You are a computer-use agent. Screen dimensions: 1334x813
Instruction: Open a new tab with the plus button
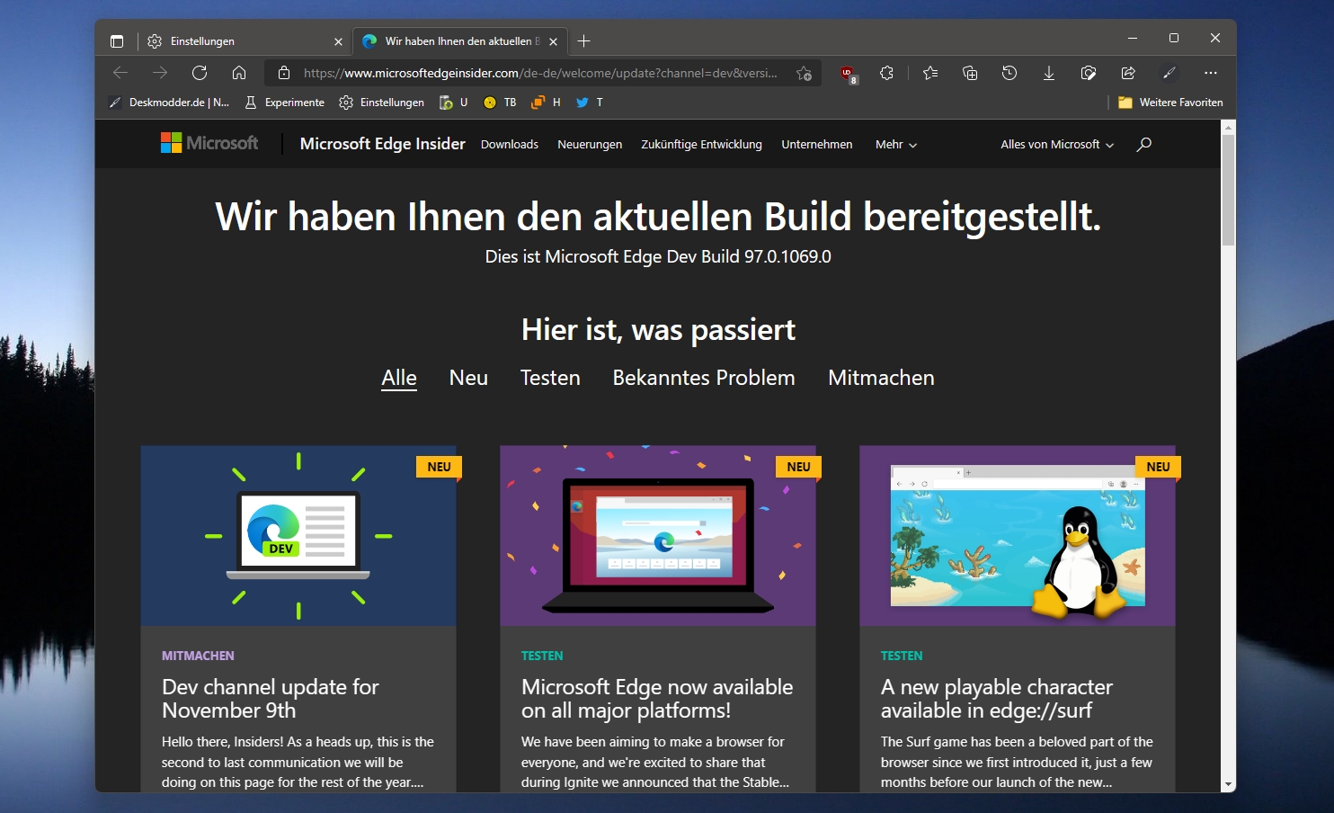pyautogui.click(x=584, y=40)
